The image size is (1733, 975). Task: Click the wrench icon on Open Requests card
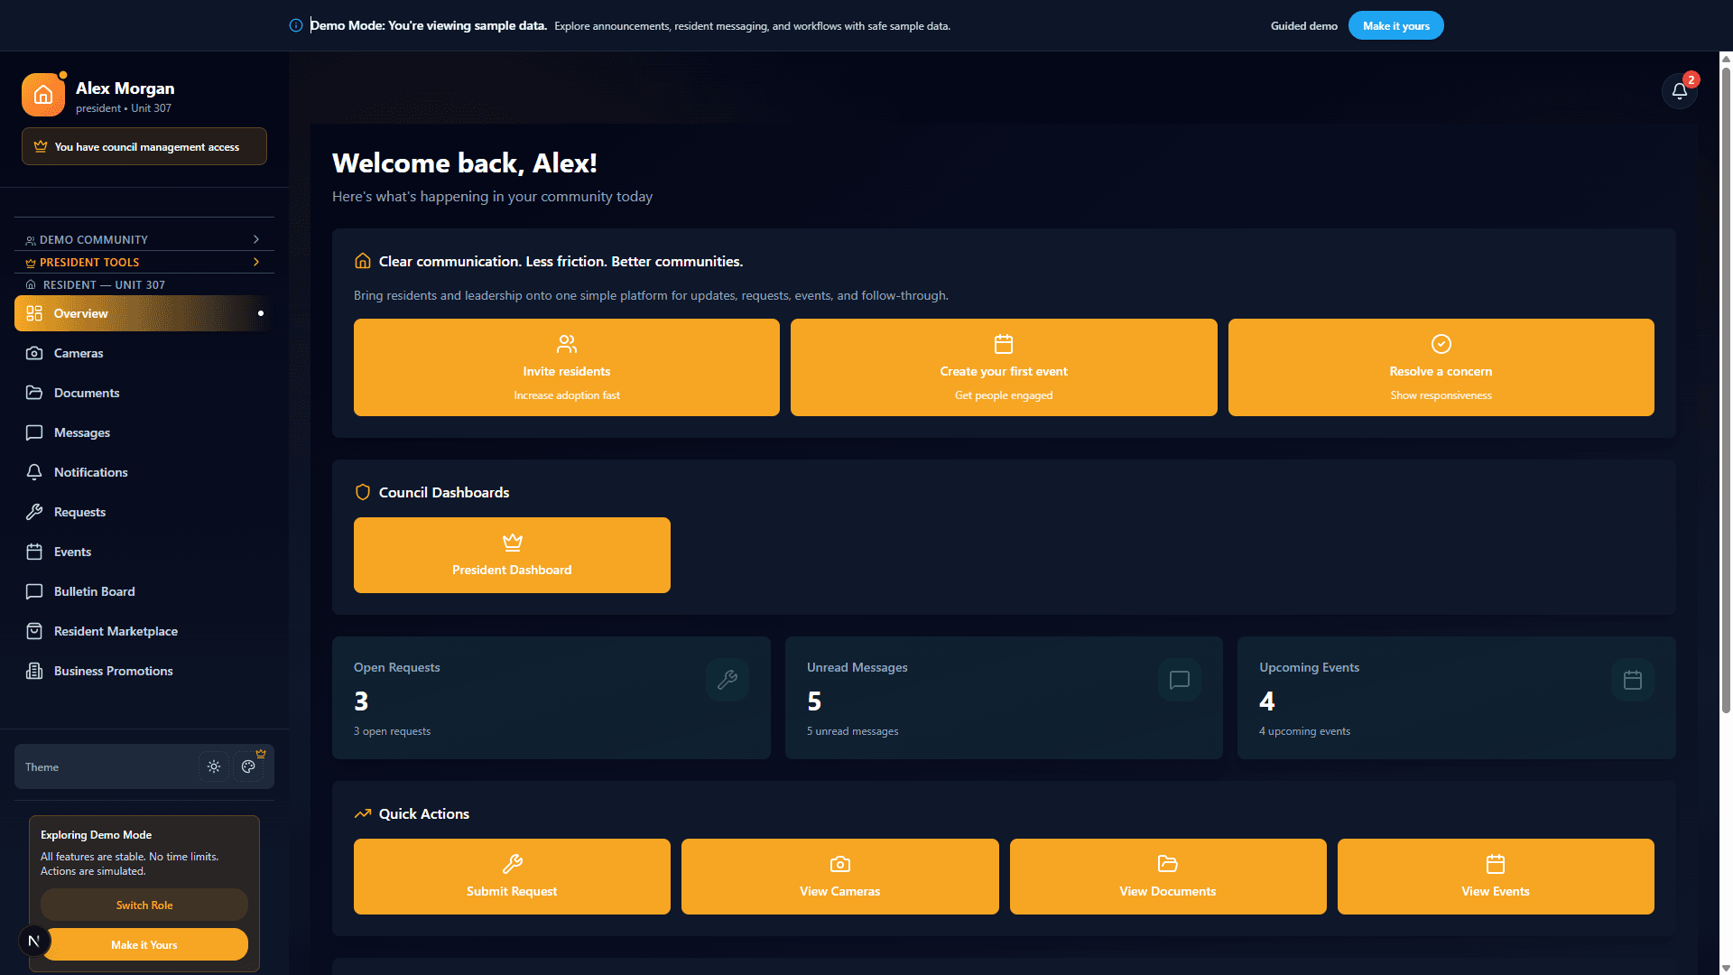click(x=727, y=680)
